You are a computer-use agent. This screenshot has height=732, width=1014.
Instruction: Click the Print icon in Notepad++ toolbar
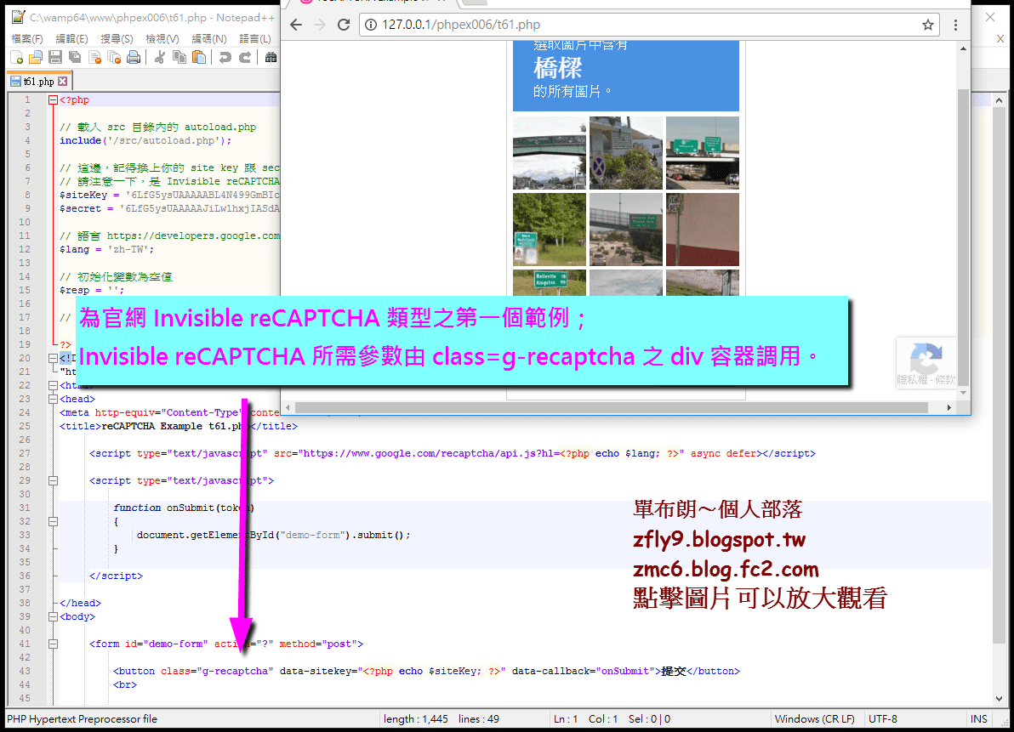(134, 58)
